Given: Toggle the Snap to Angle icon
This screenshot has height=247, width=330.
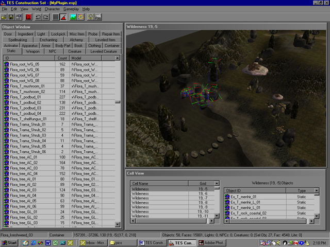Looking at the screenshot, I should point(63,17).
